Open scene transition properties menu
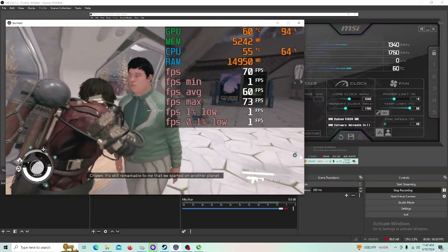 359,195
